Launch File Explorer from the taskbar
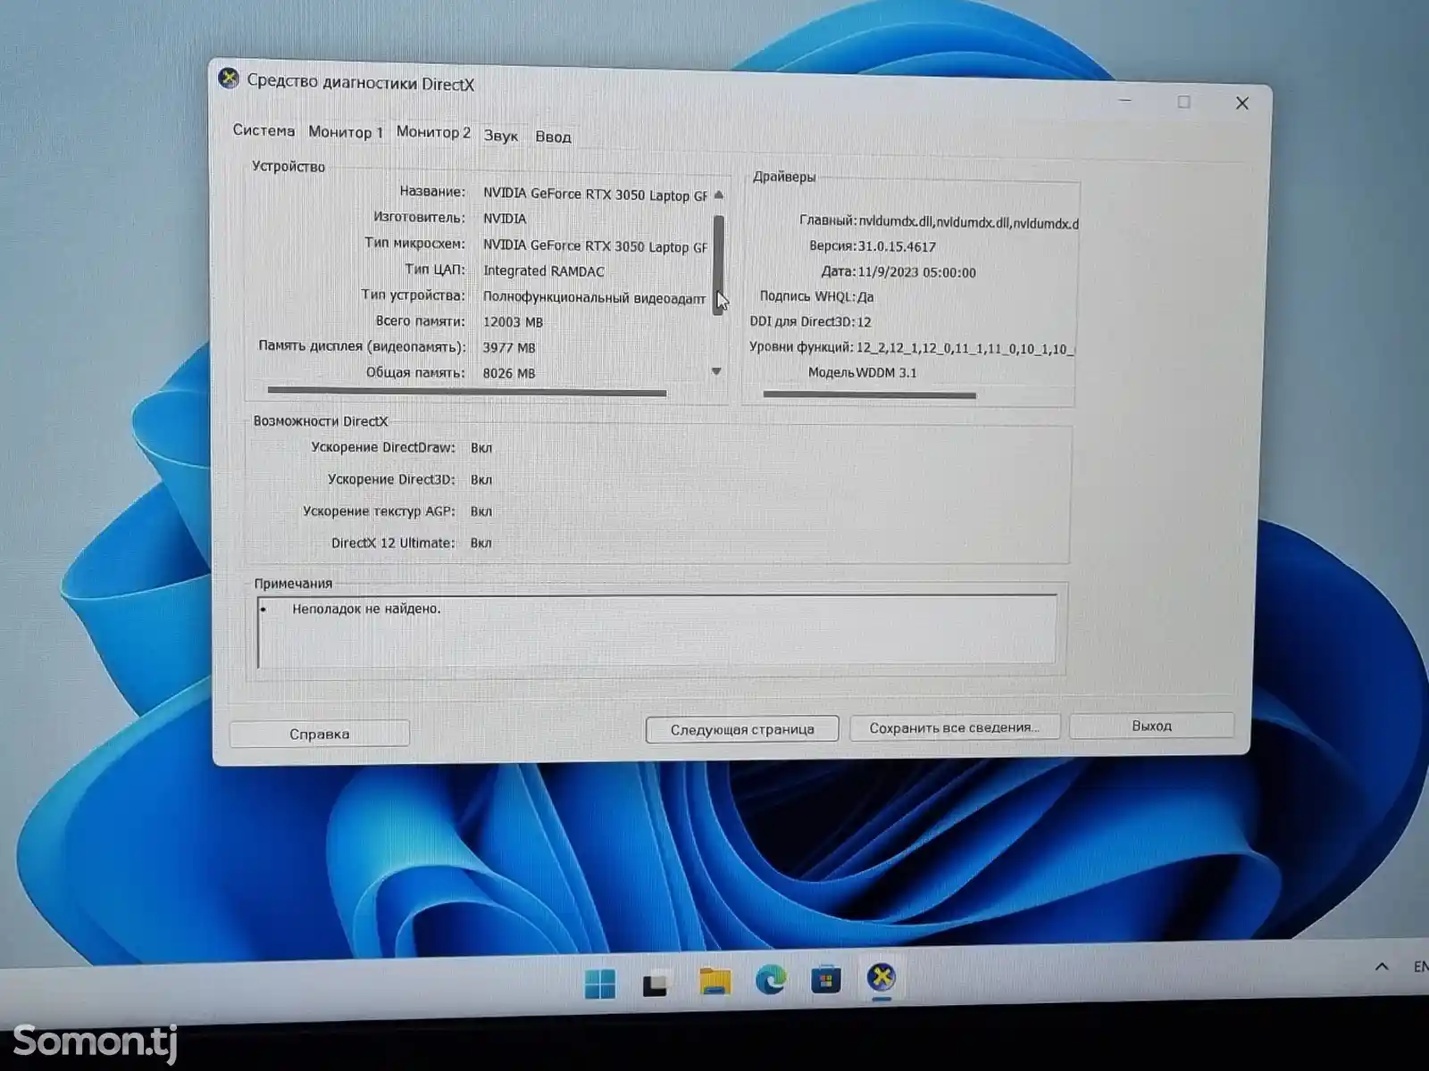Image resolution: width=1429 pixels, height=1071 pixels. [x=714, y=982]
